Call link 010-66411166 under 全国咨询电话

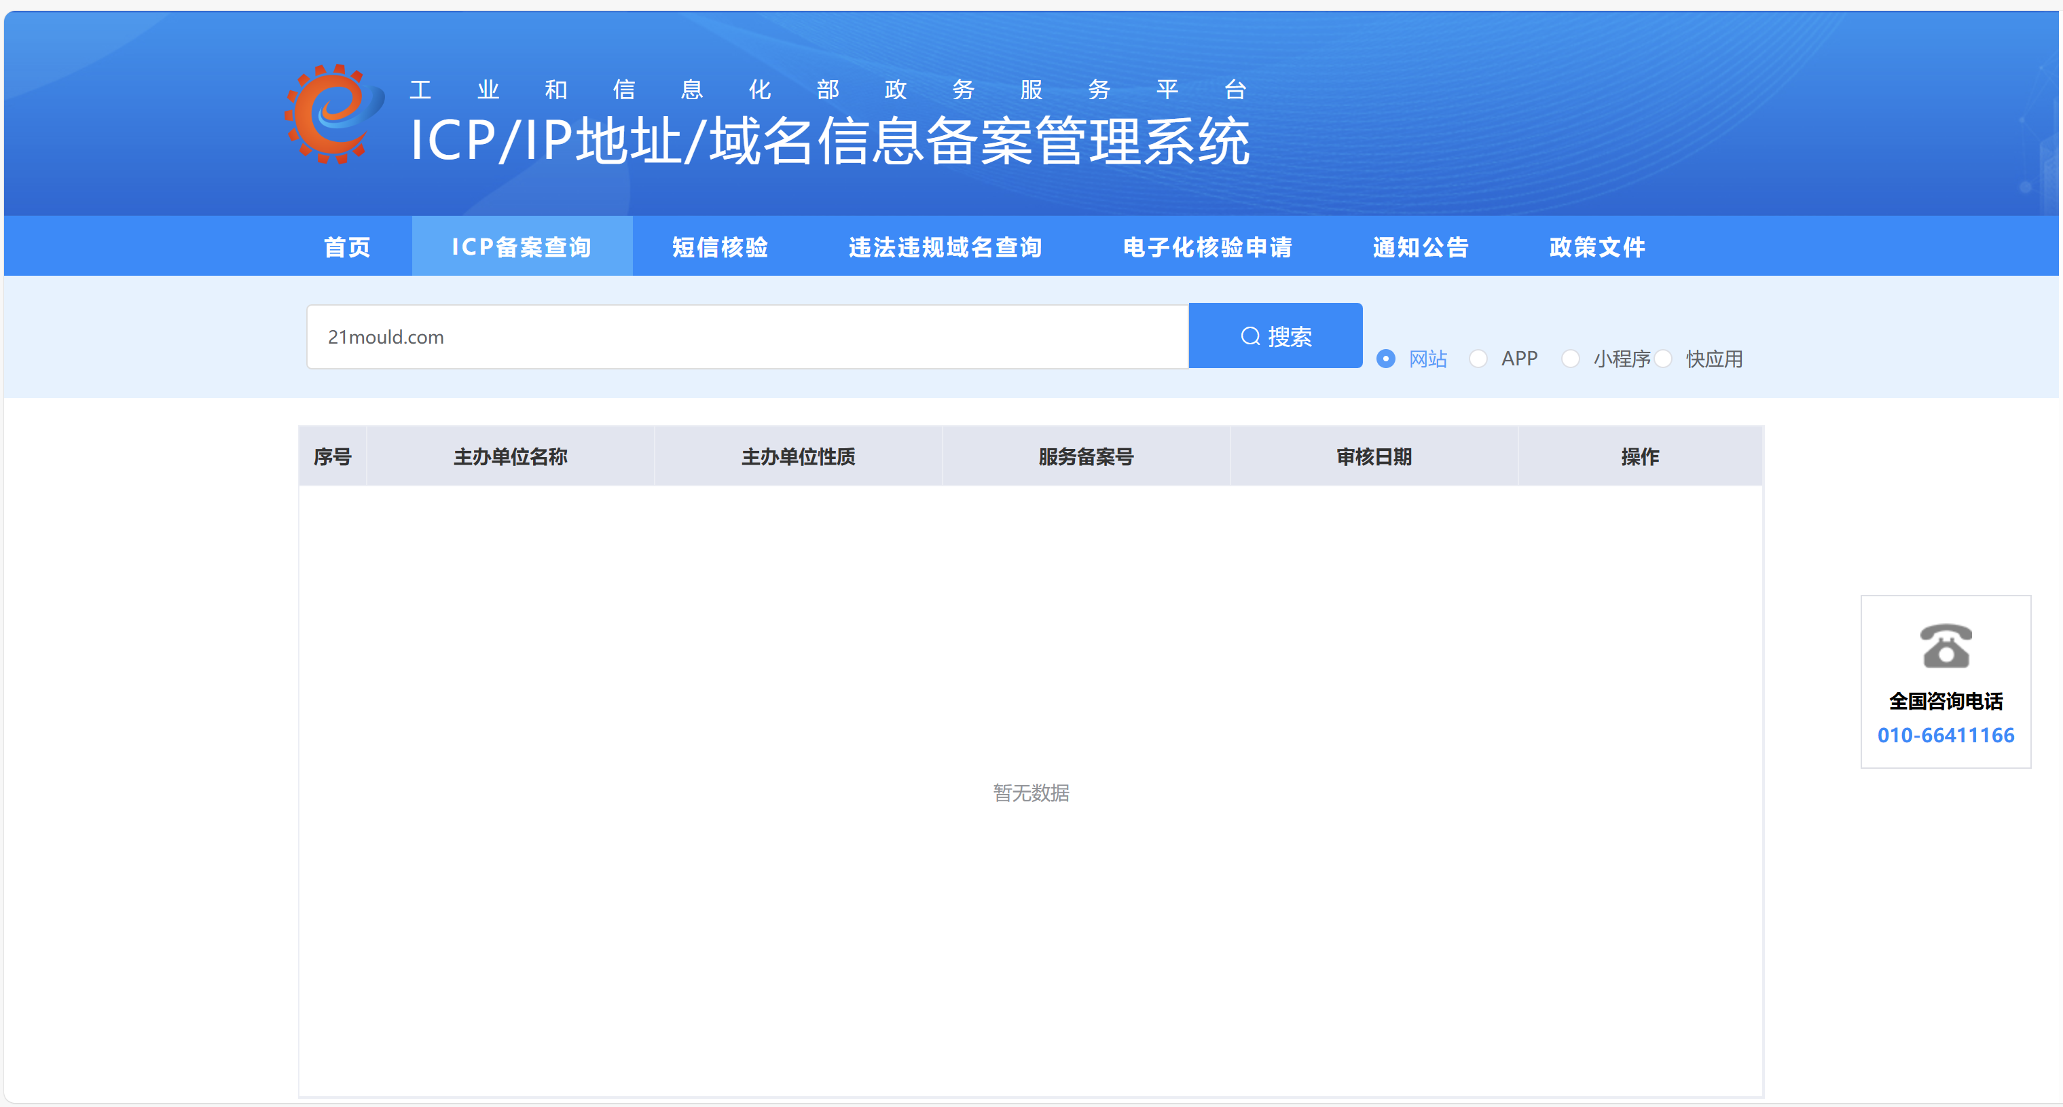(1946, 733)
